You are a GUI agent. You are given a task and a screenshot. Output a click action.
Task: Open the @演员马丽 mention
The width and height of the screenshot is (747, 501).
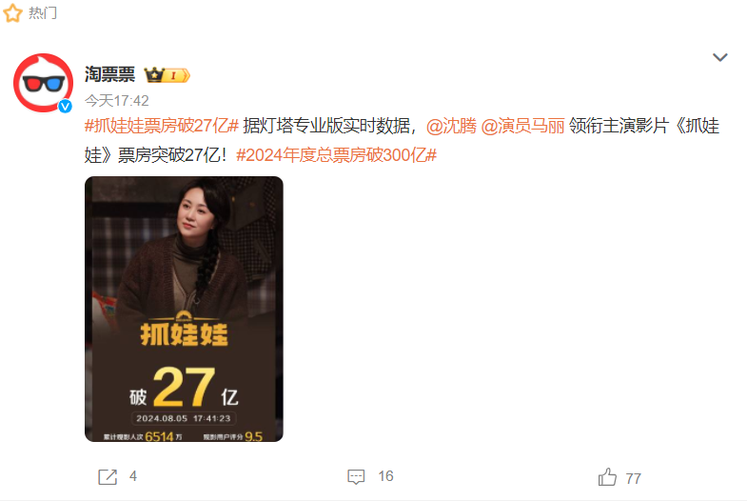coord(522,126)
